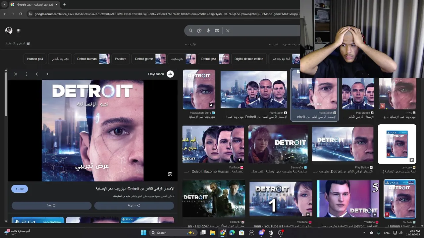Open Task View on the taskbar
The image size is (424, 238).
tap(203, 233)
